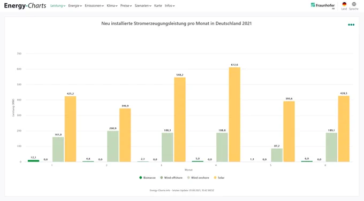Open the Karte menu item
Viewport: 364px width, 201px height.
tap(158, 6)
